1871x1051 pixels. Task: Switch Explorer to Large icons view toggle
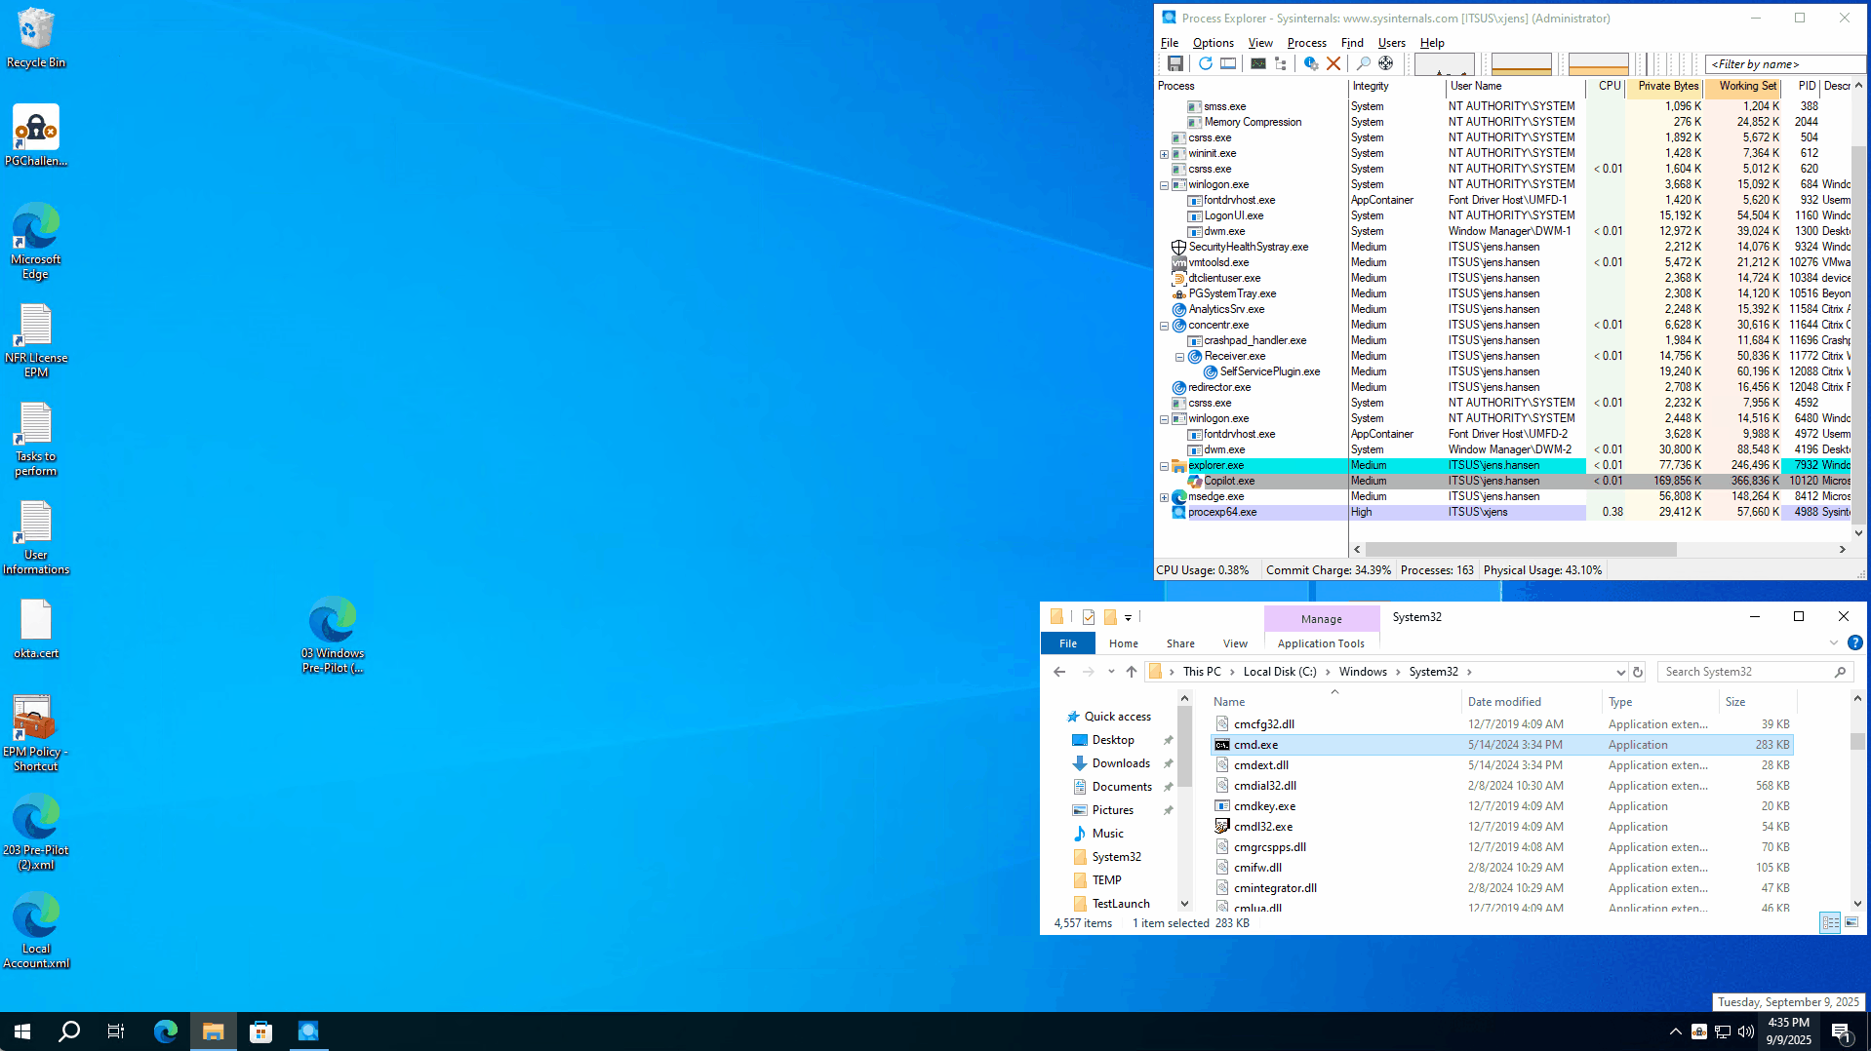(1851, 922)
